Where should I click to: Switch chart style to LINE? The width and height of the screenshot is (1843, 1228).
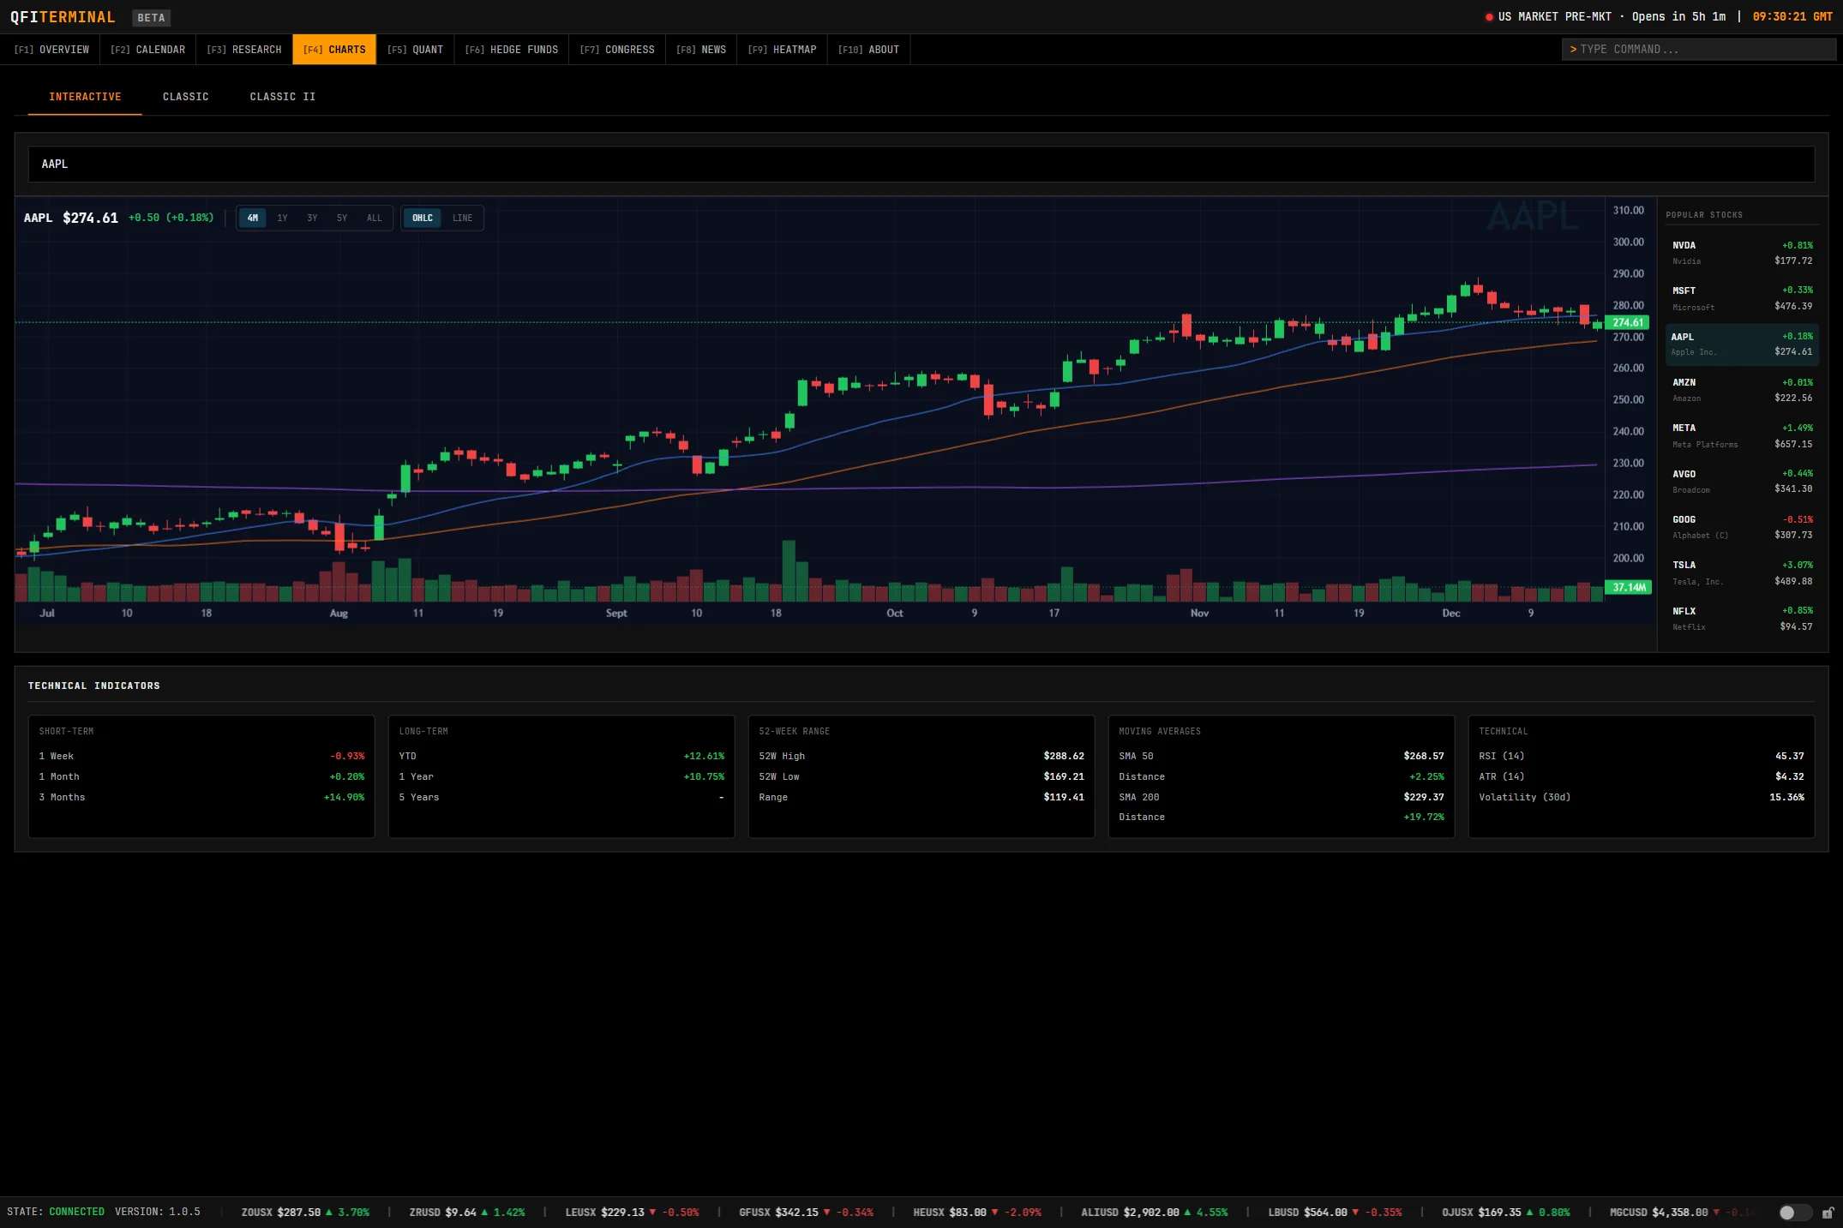462,218
